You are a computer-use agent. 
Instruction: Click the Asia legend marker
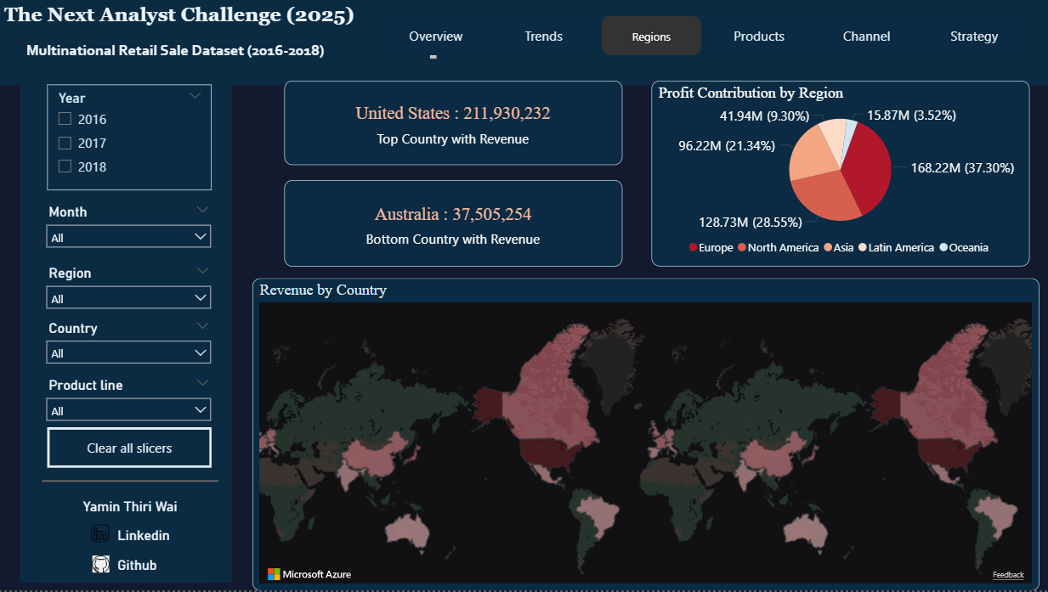(x=828, y=248)
